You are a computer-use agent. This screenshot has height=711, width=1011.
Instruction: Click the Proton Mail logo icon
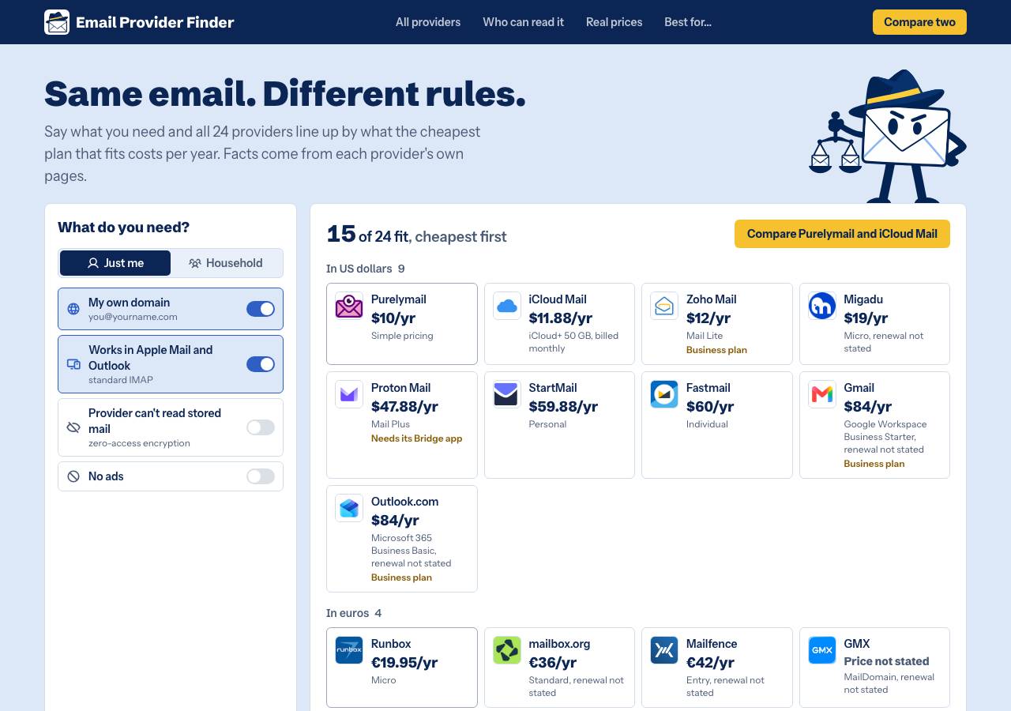click(x=349, y=394)
